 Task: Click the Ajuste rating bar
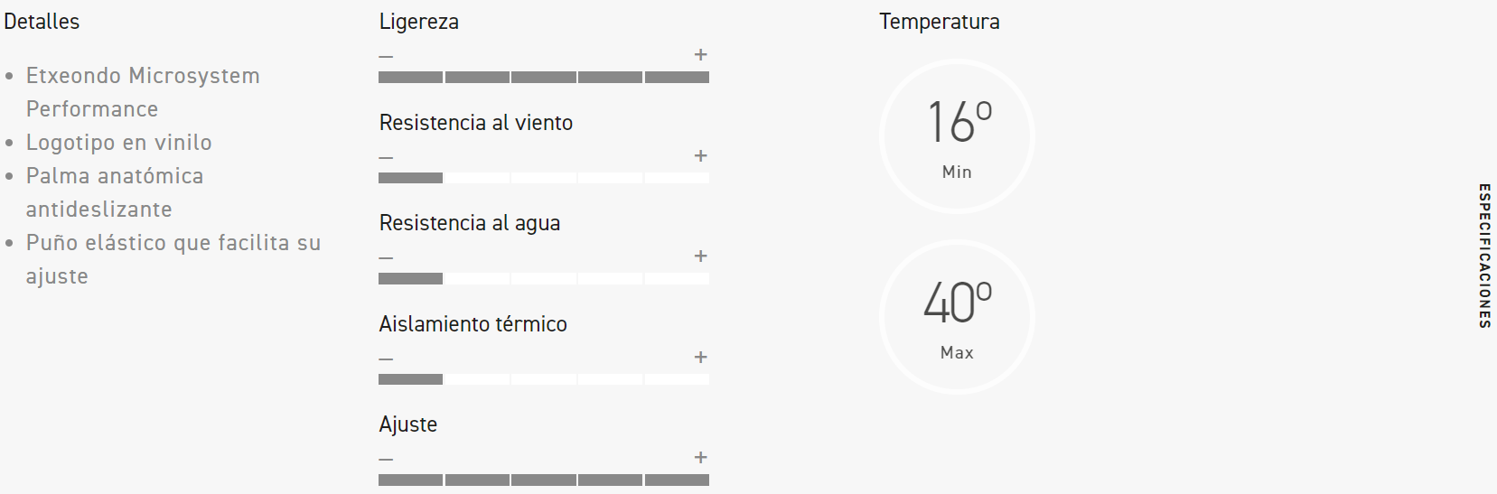click(x=544, y=480)
